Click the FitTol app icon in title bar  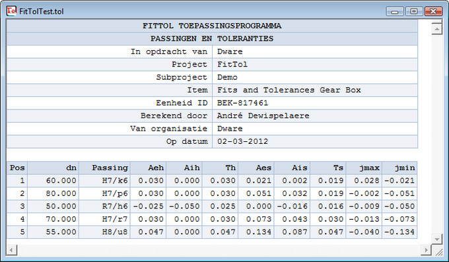click(11, 11)
